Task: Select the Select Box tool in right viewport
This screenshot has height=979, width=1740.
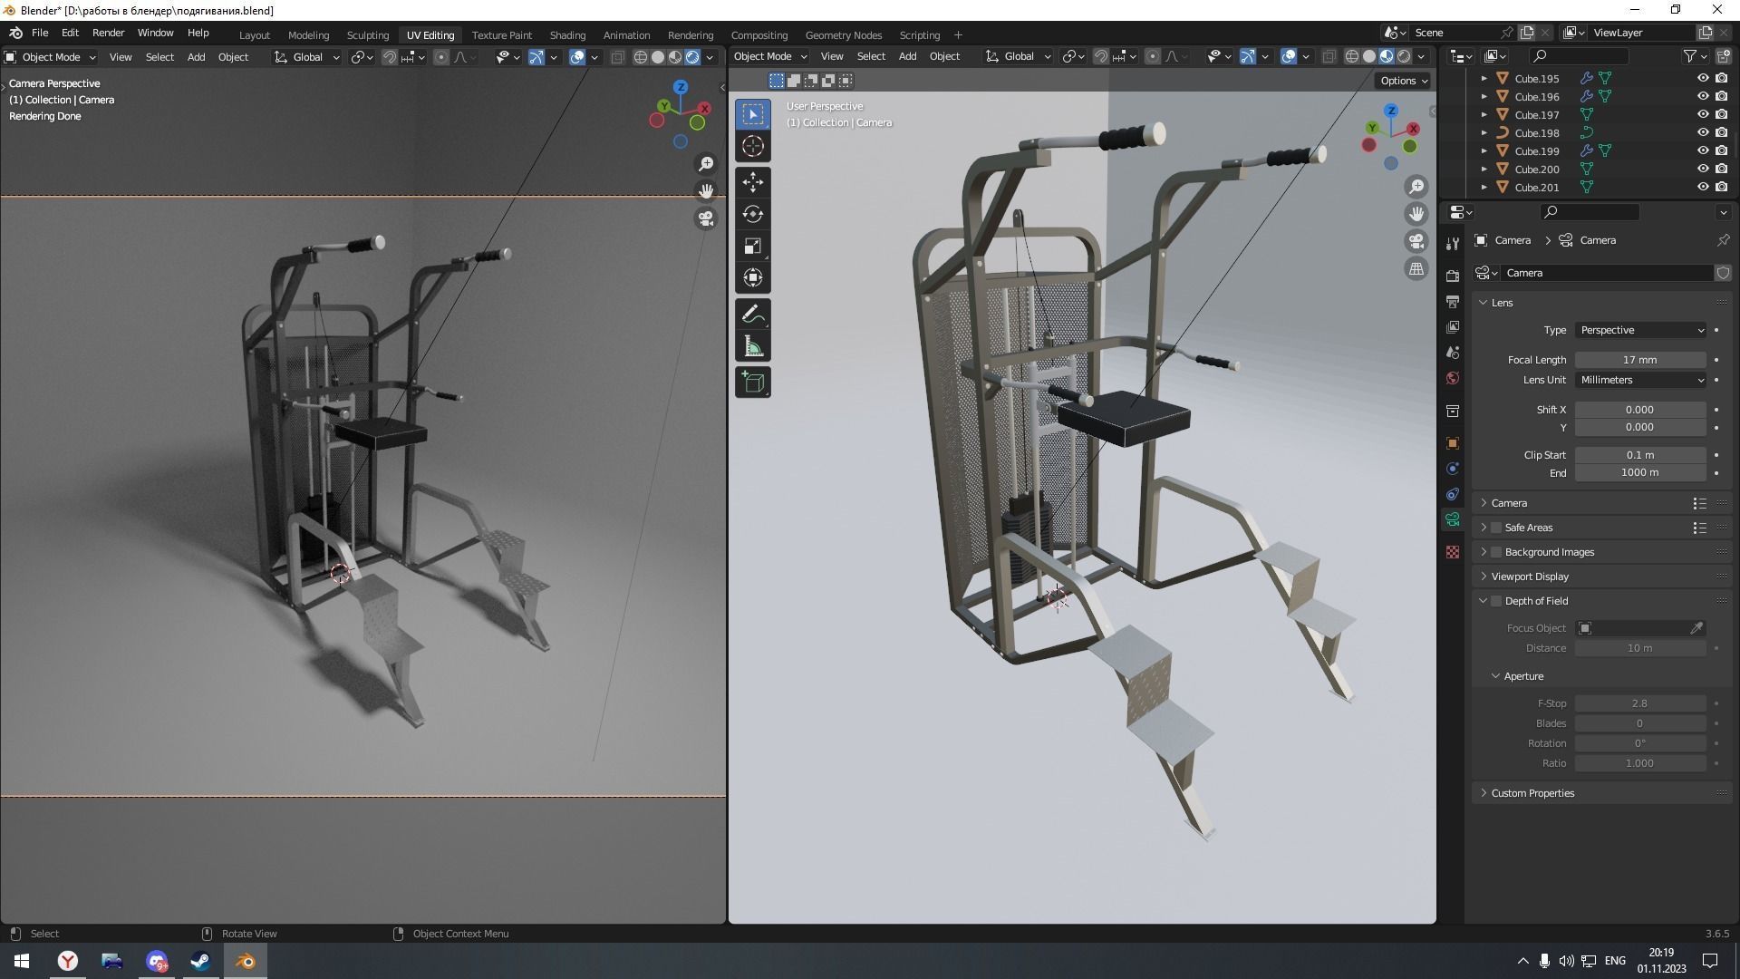Action: click(x=753, y=114)
